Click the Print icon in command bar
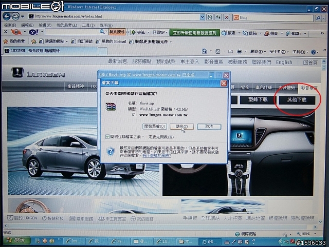 click(x=240, y=51)
